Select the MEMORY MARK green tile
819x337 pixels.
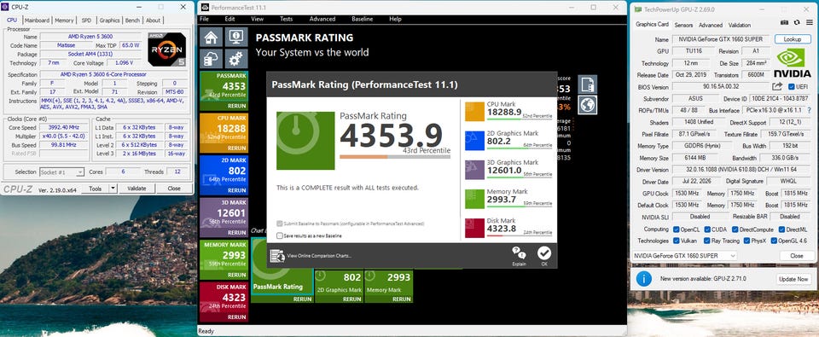coord(224,259)
